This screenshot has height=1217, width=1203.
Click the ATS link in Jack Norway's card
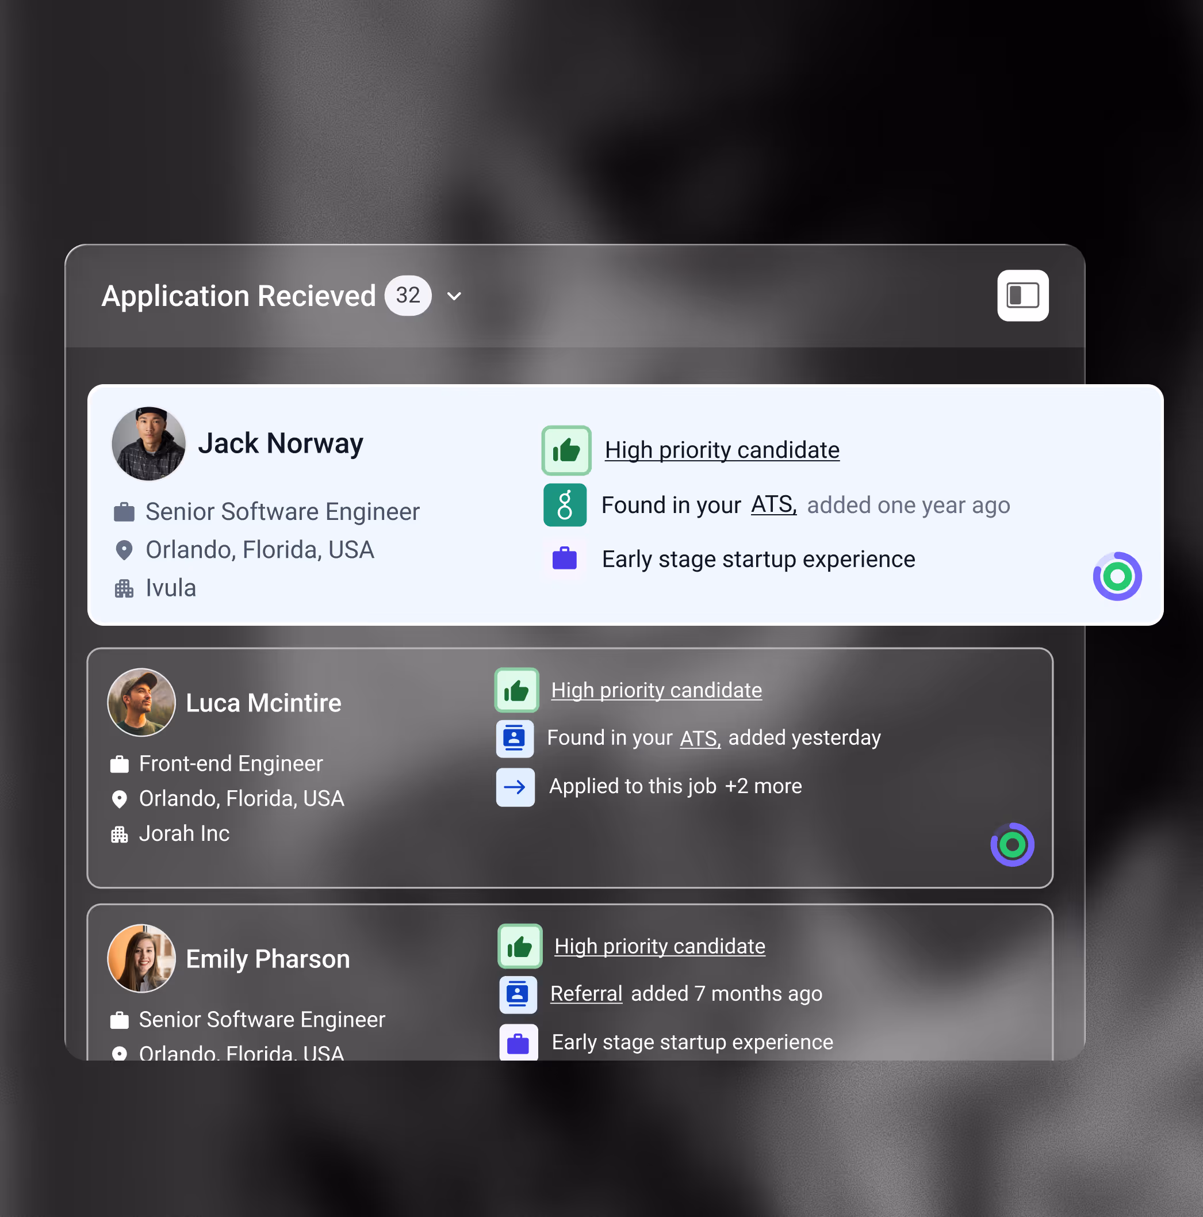(773, 505)
